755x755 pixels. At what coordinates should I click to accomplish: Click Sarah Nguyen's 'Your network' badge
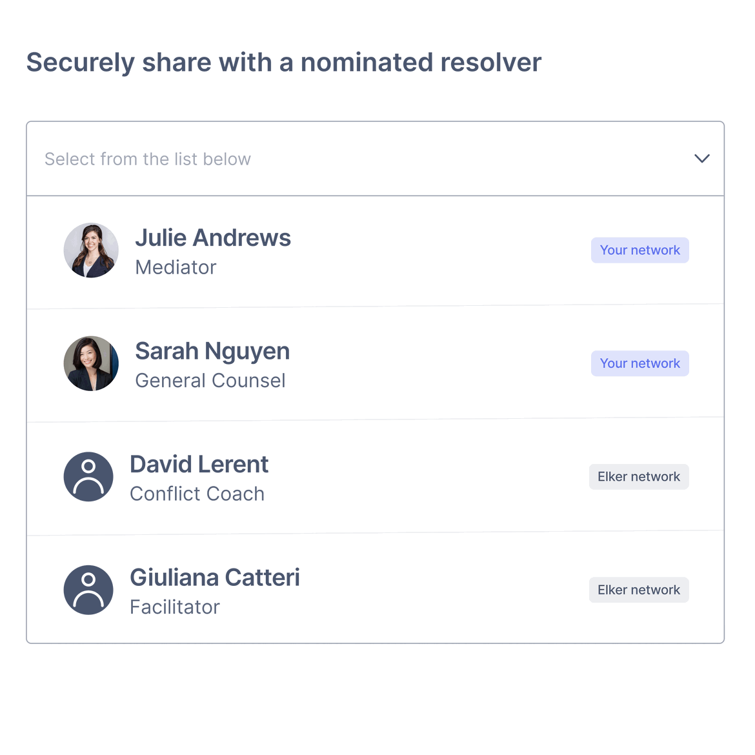[x=639, y=363]
